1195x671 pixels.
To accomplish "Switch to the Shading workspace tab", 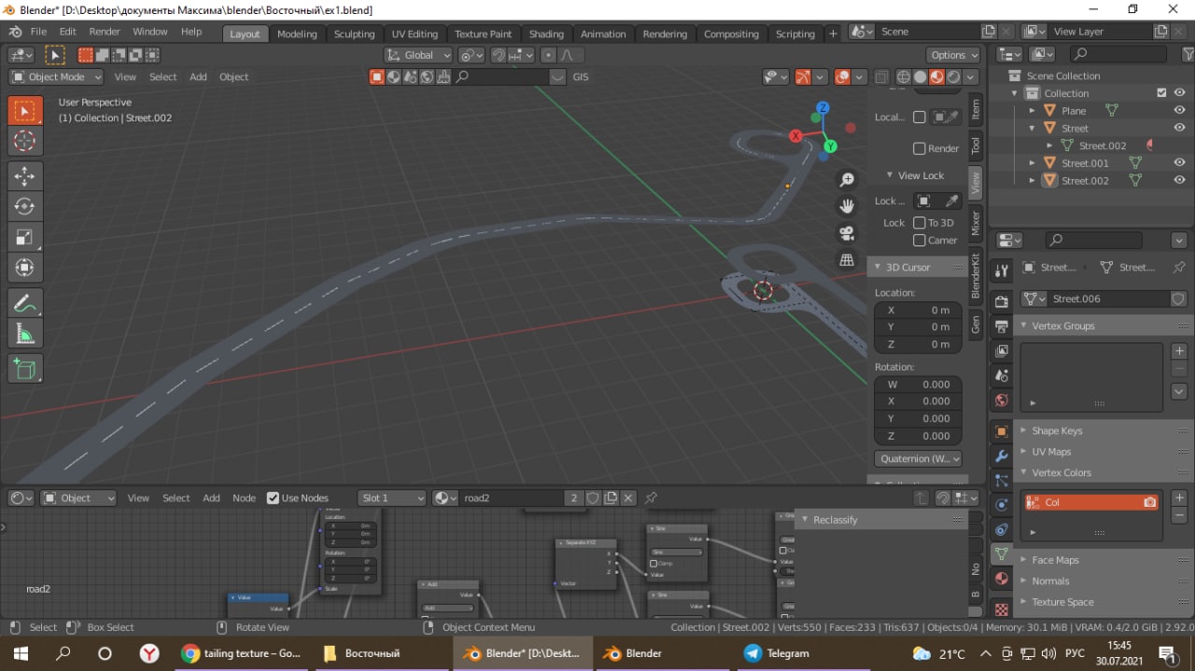I will (x=546, y=35).
